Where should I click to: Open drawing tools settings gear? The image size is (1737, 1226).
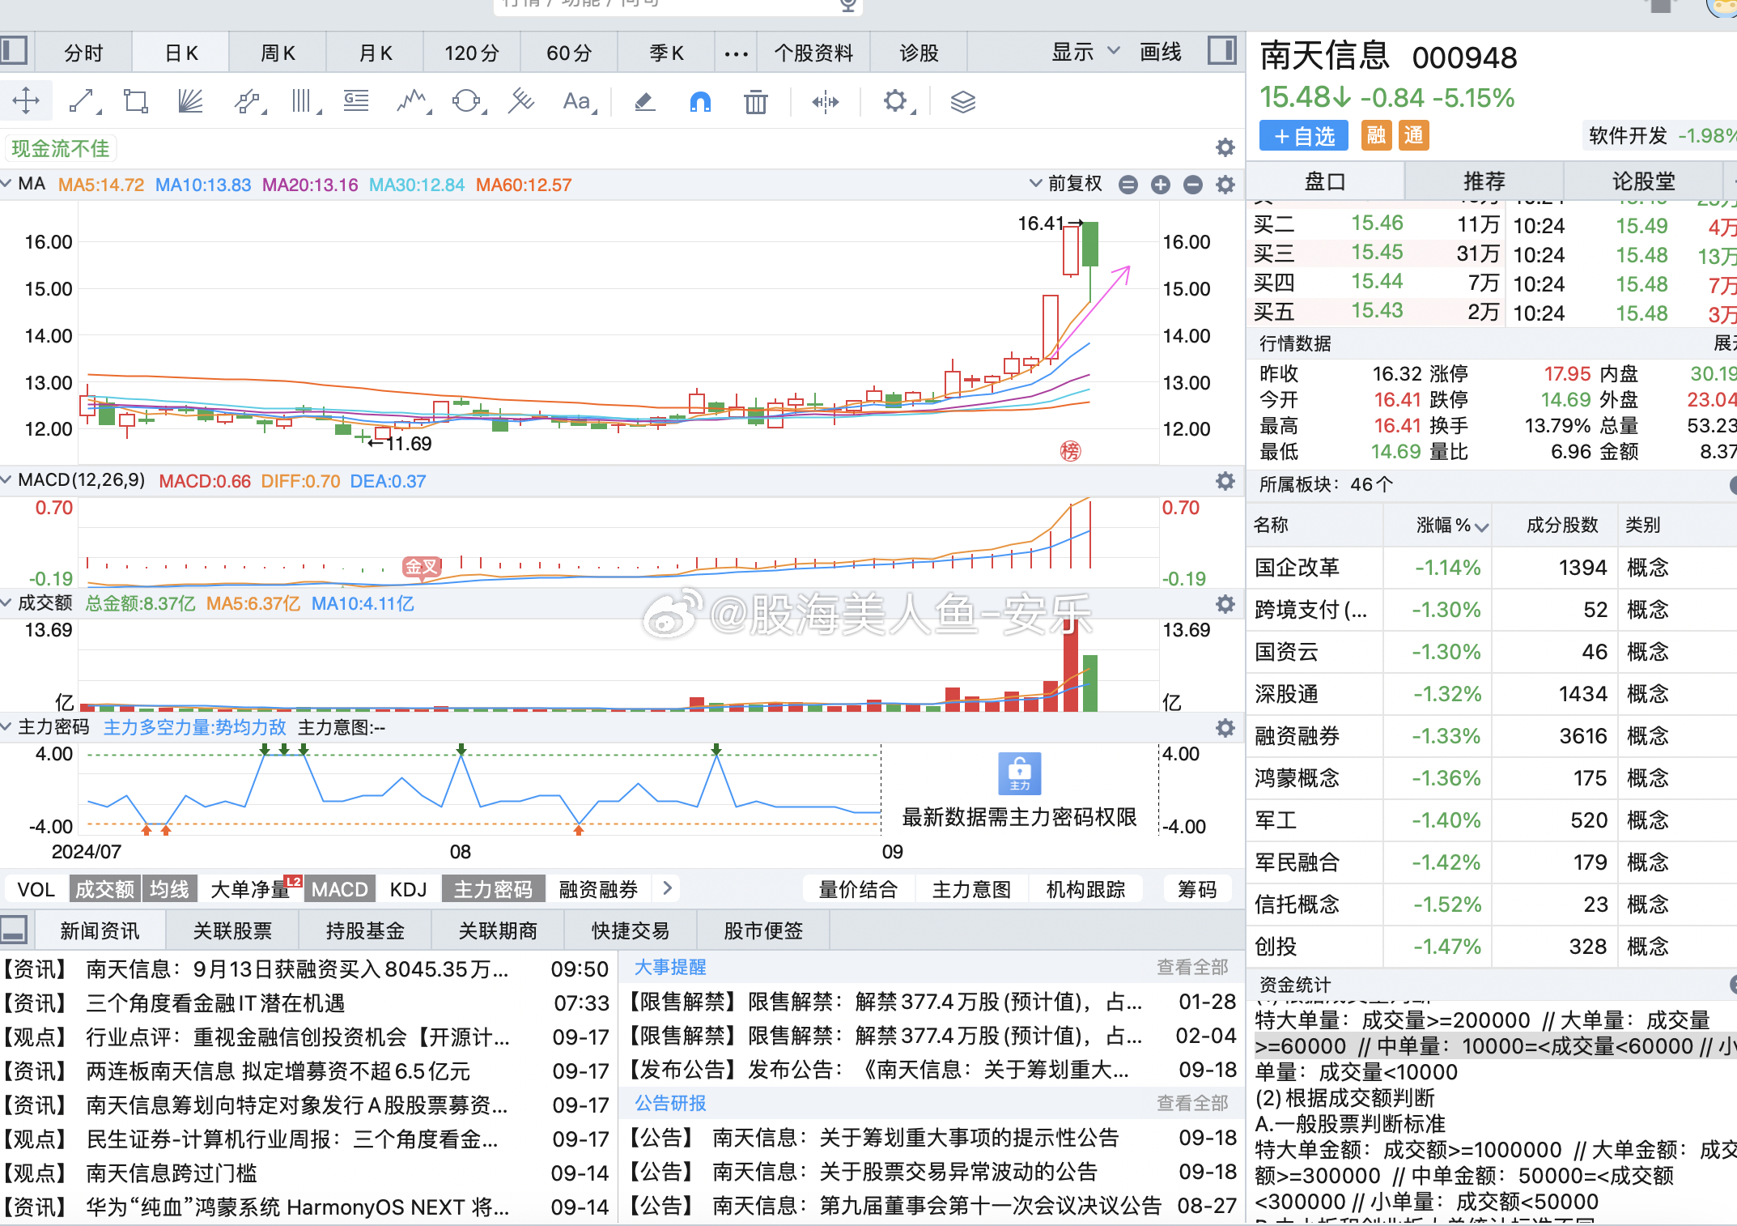[897, 101]
